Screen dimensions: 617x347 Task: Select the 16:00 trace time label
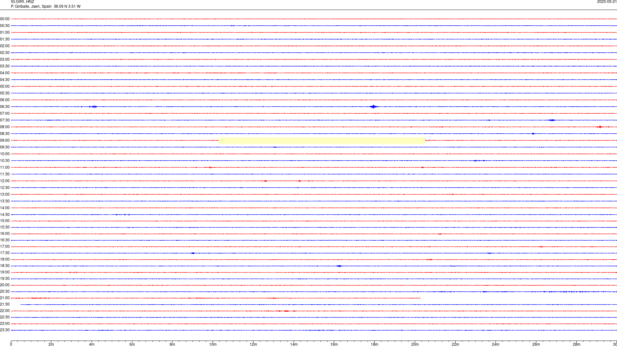(x=5, y=234)
